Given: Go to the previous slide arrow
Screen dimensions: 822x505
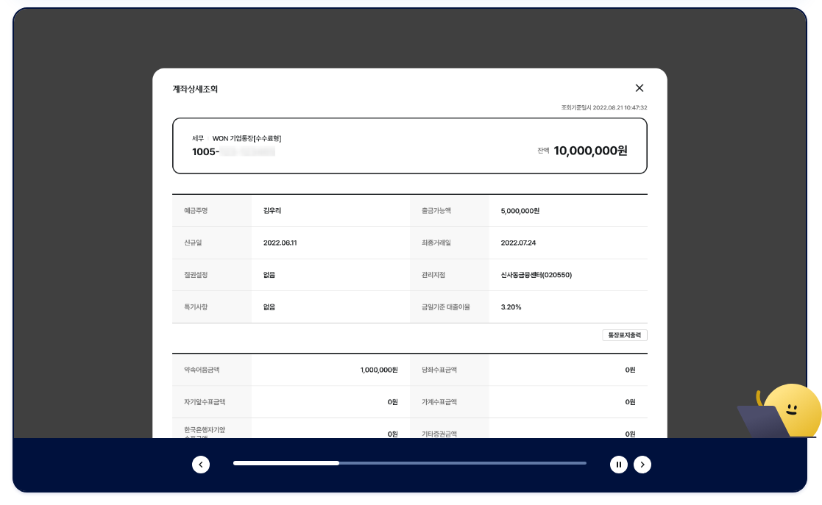Looking at the screenshot, I should click(x=201, y=464).
